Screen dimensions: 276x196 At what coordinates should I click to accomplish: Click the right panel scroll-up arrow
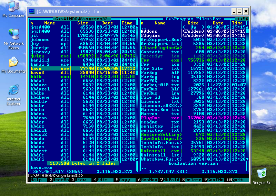click(x=247, y=27)
